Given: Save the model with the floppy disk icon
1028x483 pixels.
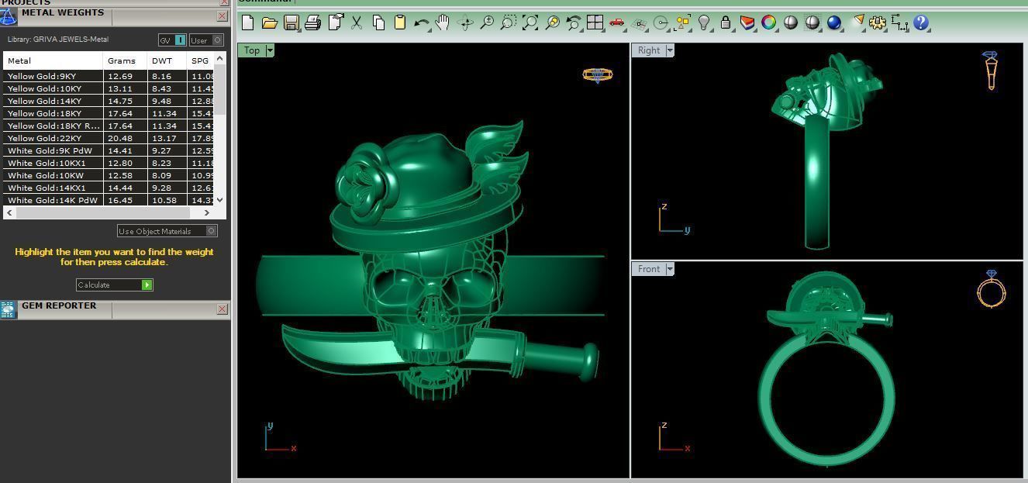Looking at the screenshot, I should [x=291, y=22].
